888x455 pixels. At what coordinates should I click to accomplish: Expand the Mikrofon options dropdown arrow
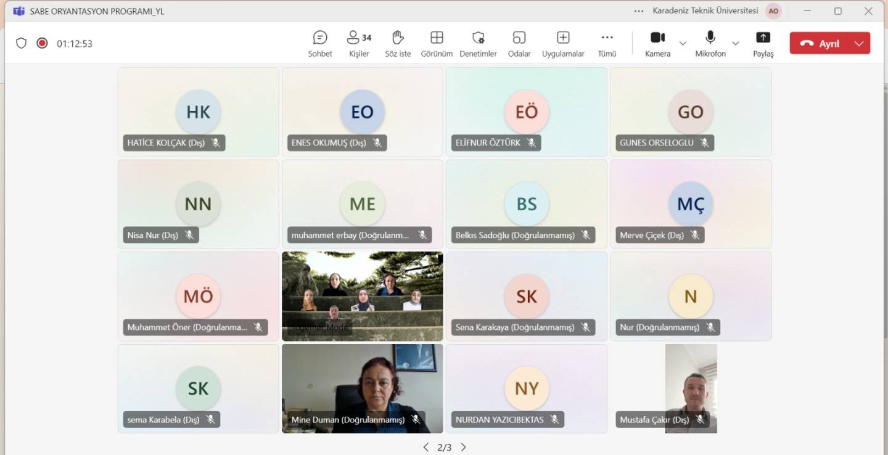pyautogui.click(x=736, y=43)
